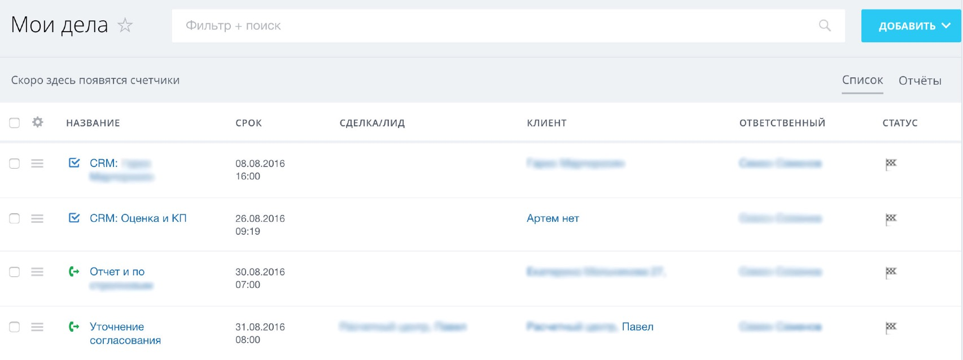Sort by НАЗВАНИЕ column header
963x360 pixels.
pos(93,123)
